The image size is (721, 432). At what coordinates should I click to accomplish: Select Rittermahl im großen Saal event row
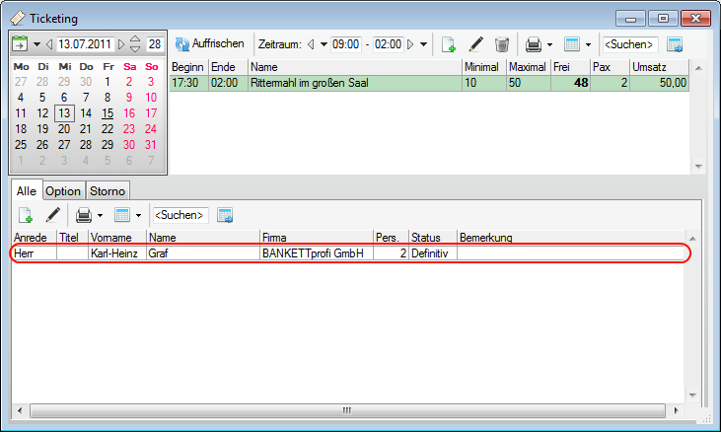(x=429, y=83)
